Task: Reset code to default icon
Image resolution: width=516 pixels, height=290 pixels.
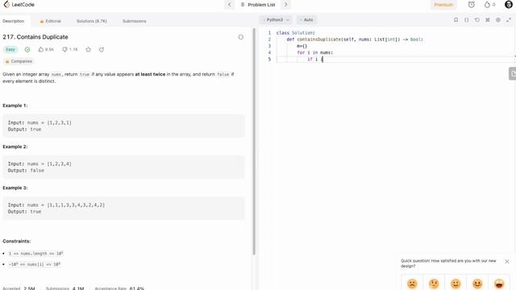Action: tap(476, 20)
